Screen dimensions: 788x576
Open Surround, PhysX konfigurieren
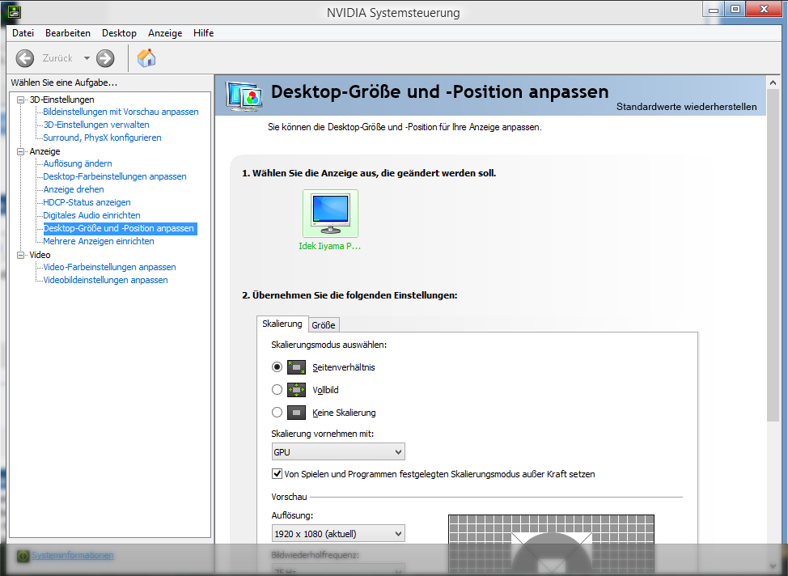click(102, 138)
